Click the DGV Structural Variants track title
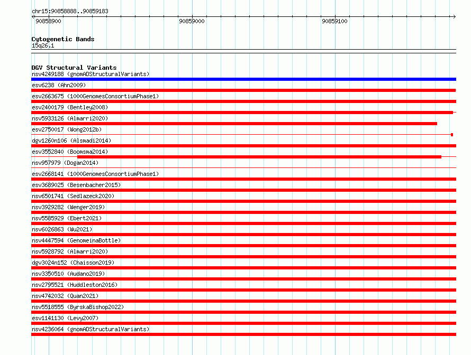The width and height of the screenshot is (471, 355). tap(74, 68)
